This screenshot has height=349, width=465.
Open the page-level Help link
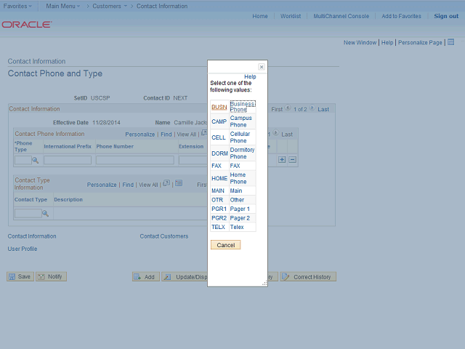coord(387,42)
